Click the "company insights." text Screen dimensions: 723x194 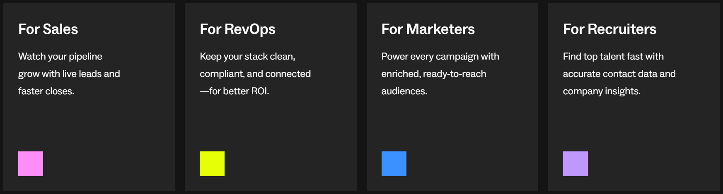pyautogui.click(x=602, y=91)
